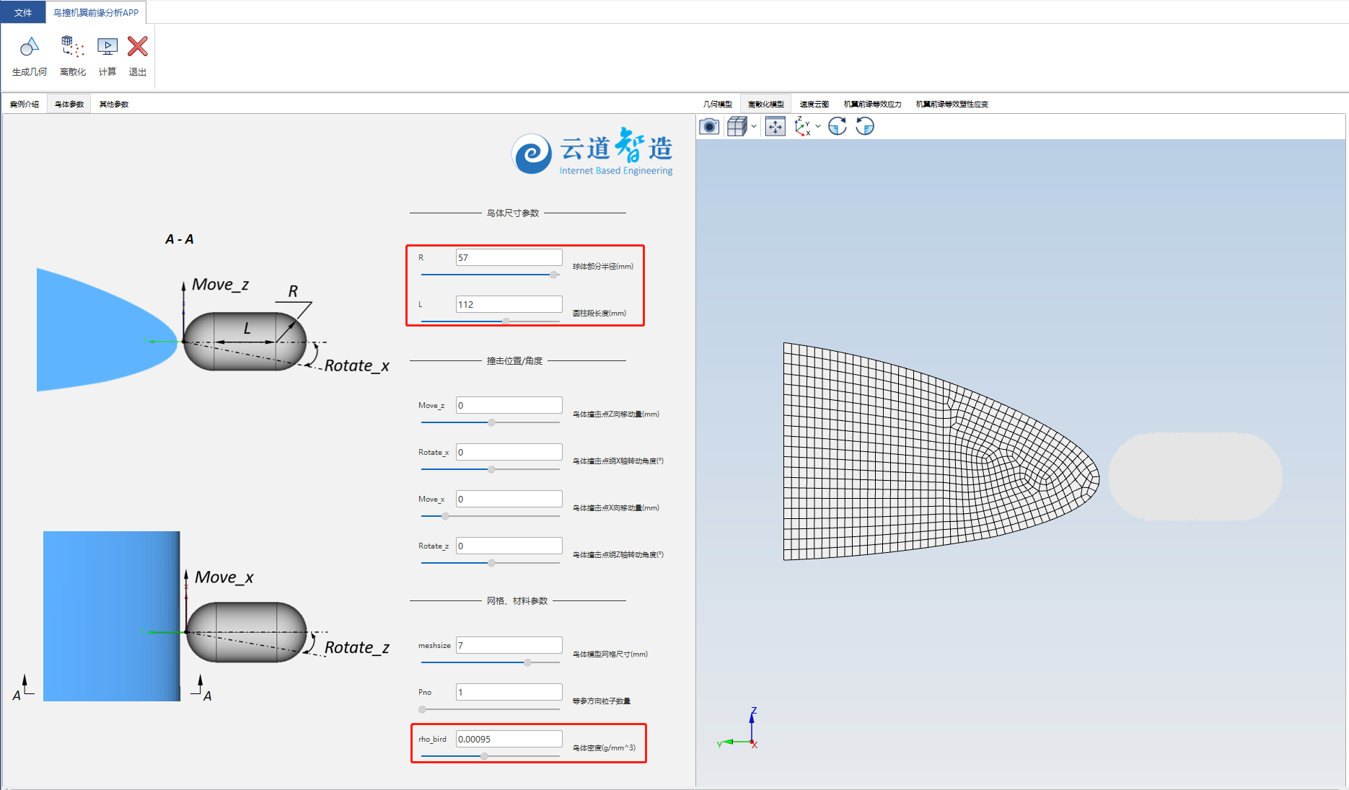Click the fit-to-view arrows icon
This screenshot has height=790, width=1349.
[775, 127]
